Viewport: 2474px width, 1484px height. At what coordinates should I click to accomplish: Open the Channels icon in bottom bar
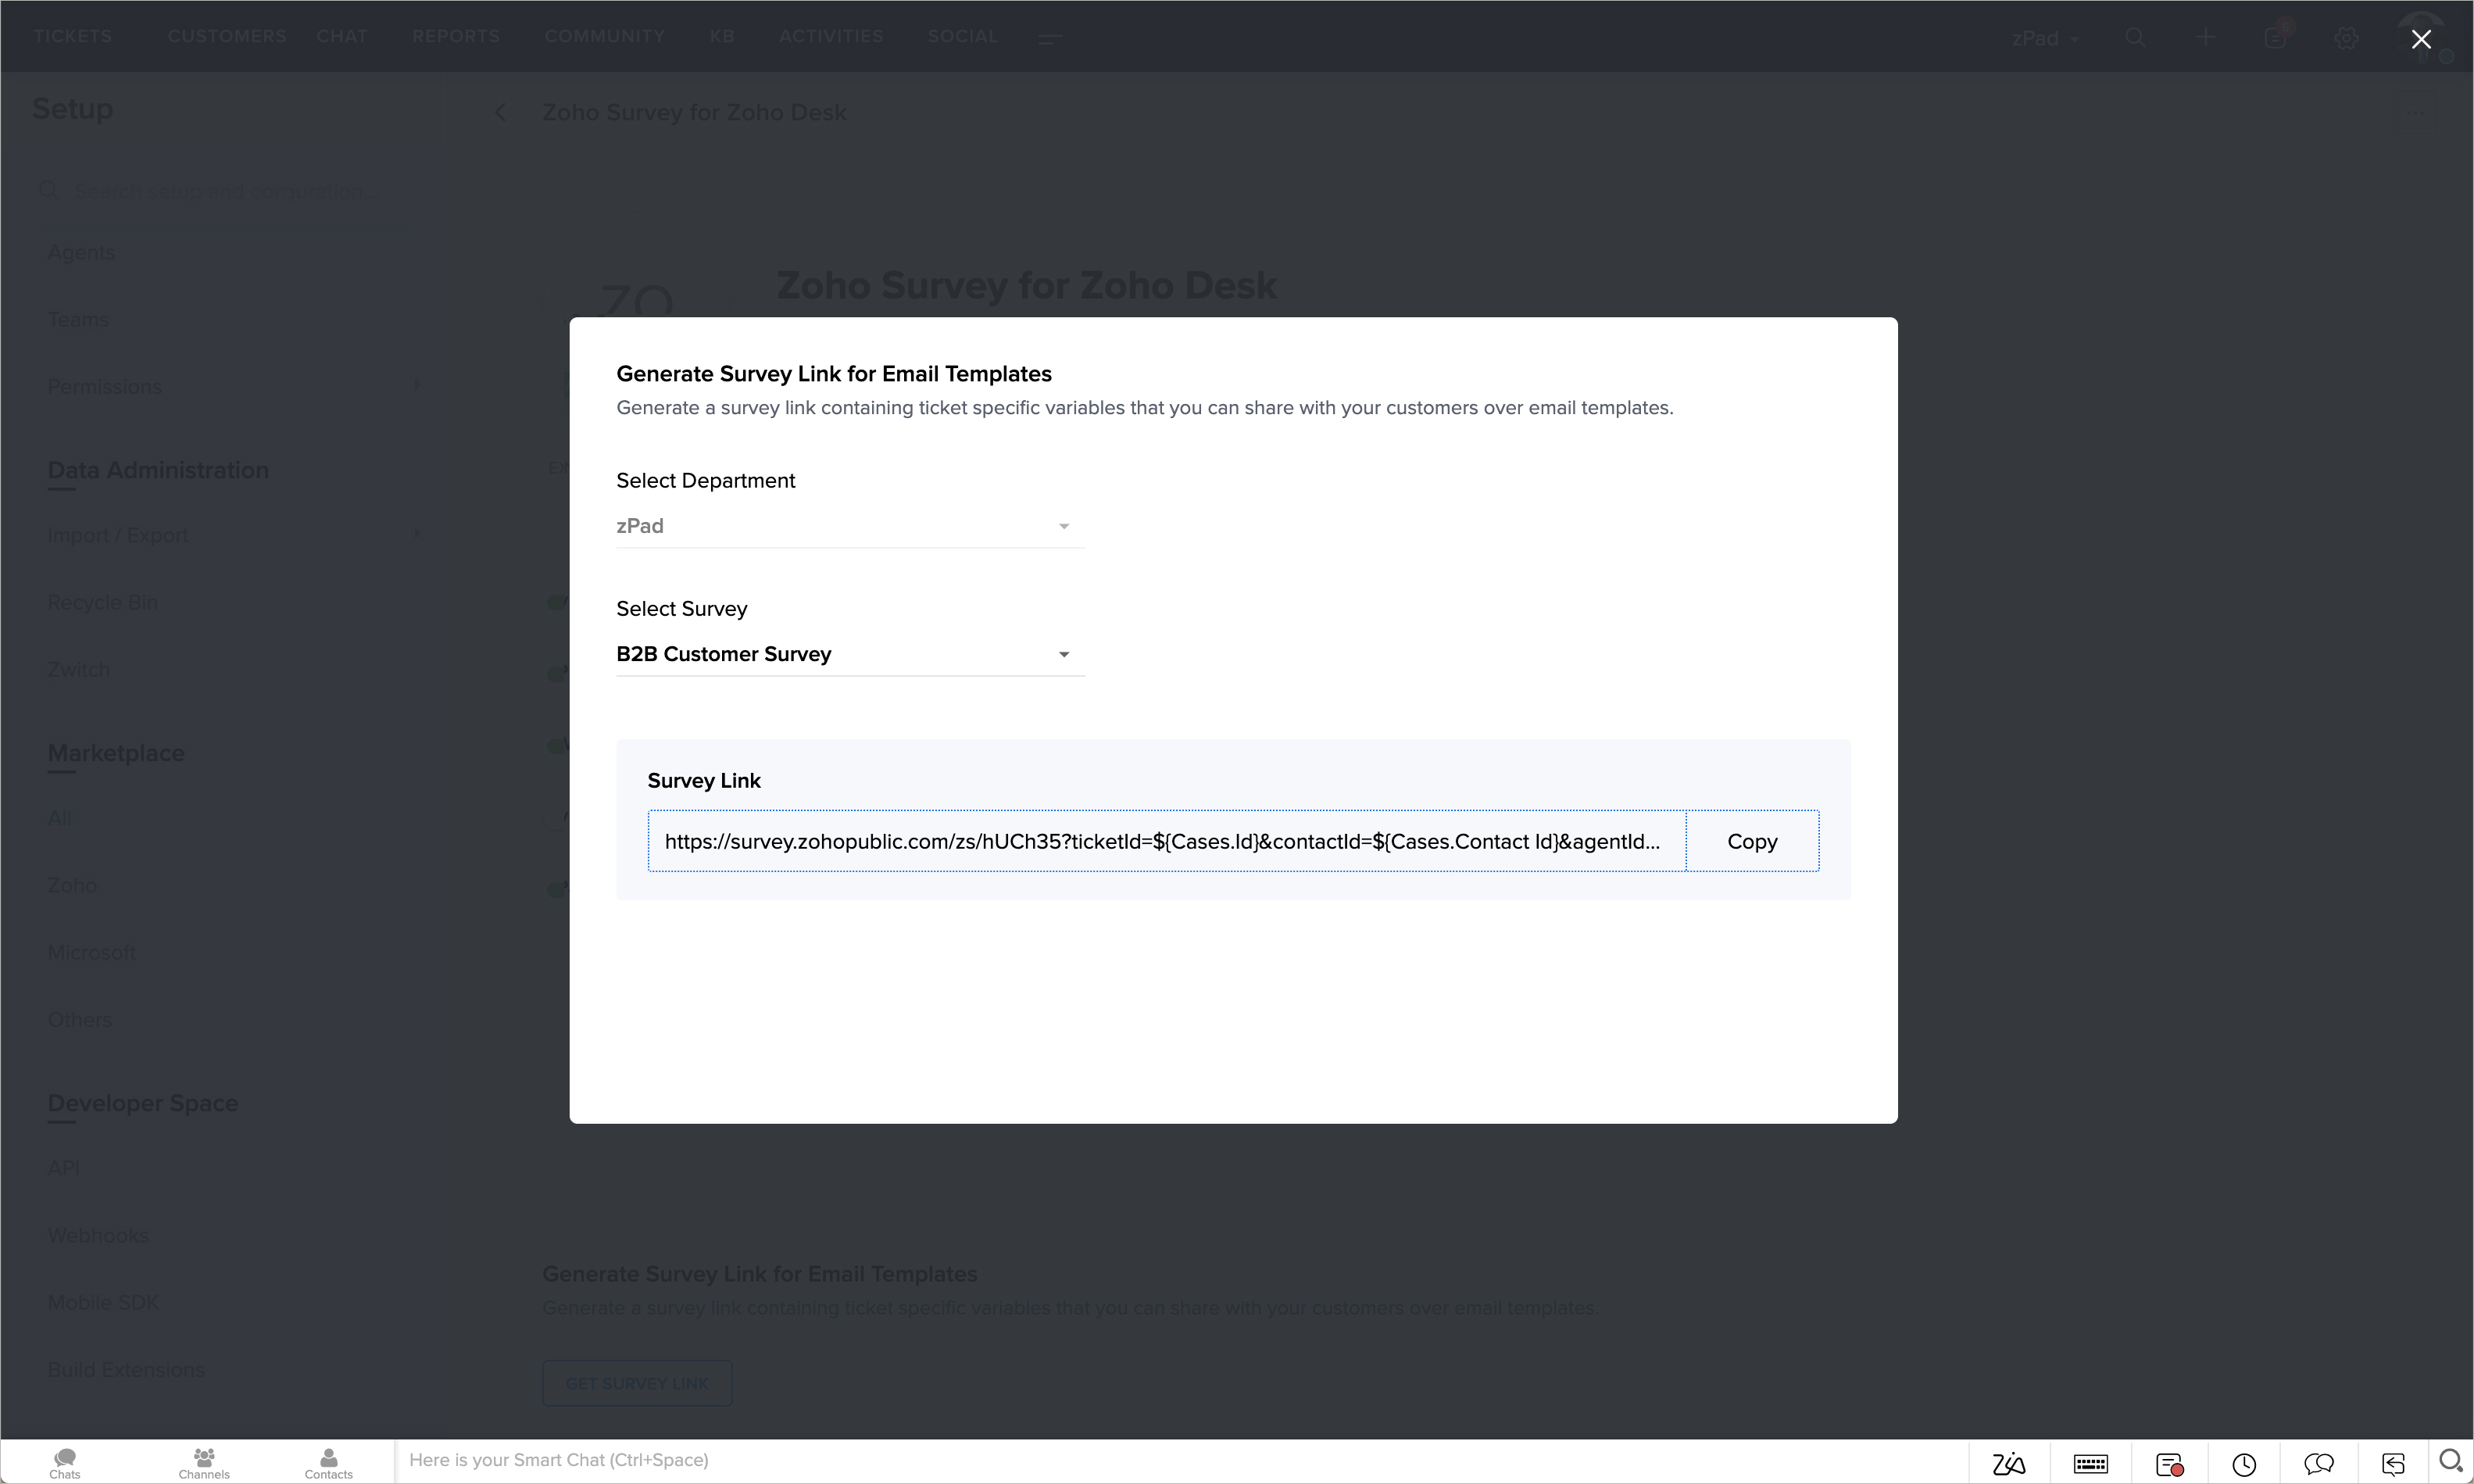[204, 1462]
